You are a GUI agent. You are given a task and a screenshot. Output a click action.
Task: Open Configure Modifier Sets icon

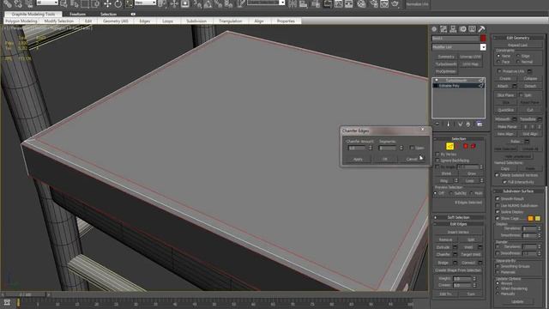coord(480,124)
